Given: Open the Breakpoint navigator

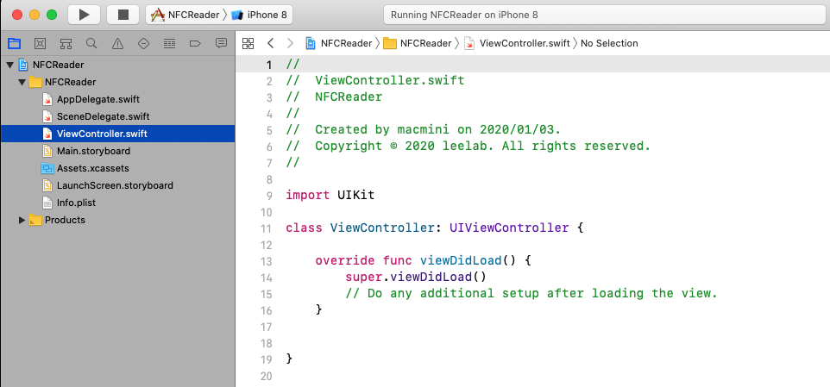Looking at the screenshot, I should pyautogui.click(x=195, y=43).
